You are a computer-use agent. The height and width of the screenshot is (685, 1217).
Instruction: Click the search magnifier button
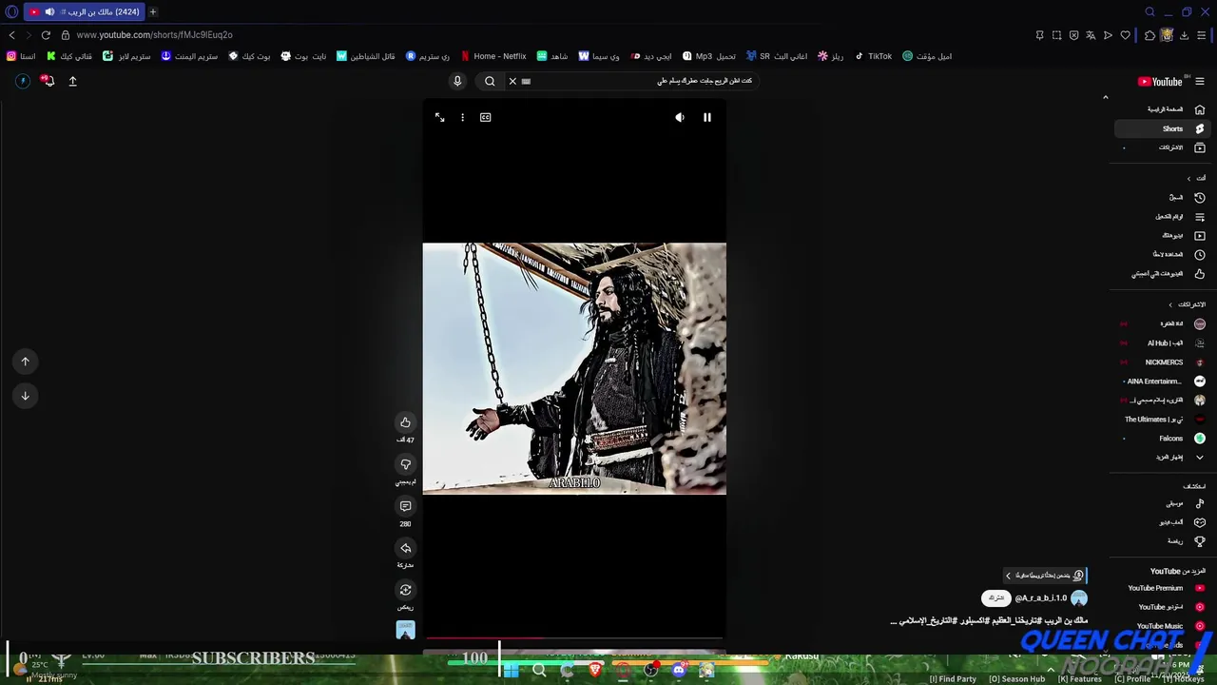[x=490, y=81]
